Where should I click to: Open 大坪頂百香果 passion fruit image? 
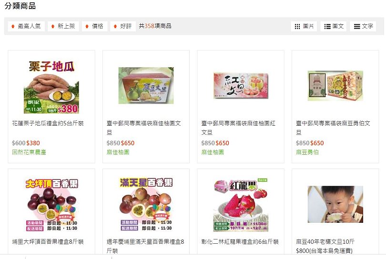(x=51, y=205)
